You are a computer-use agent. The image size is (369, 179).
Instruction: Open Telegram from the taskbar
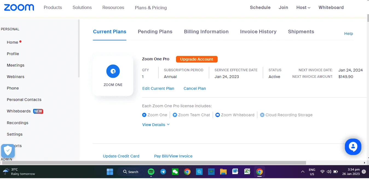[163, 172]
